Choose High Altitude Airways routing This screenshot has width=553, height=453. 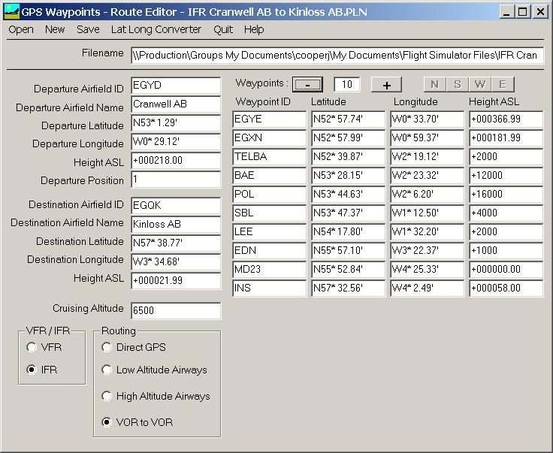click(x=107, y=396)
